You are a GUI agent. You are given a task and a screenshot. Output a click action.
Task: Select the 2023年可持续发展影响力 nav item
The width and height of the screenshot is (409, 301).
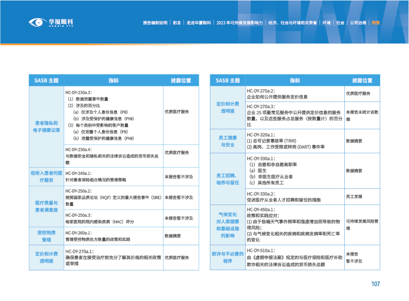point(239,23)
